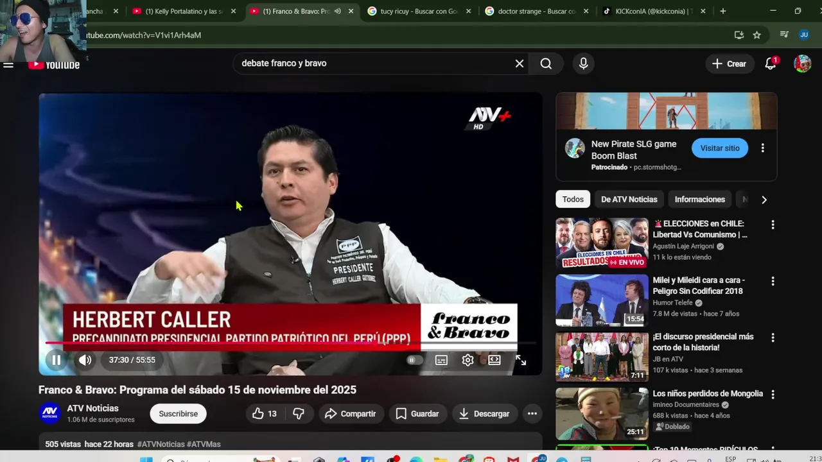The width and height of the screenshot is (822, 462).
Task: Clear the search text with the X icon
Action: tap(520, 64)
